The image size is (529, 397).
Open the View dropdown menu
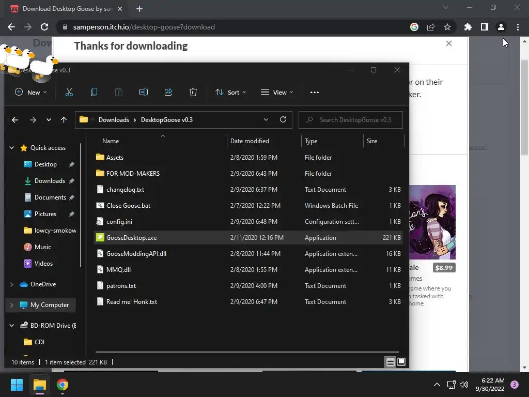click(x=277, y=92)
